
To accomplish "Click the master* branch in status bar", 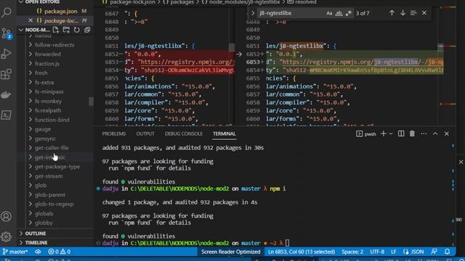I will click(x=15, y=252).
